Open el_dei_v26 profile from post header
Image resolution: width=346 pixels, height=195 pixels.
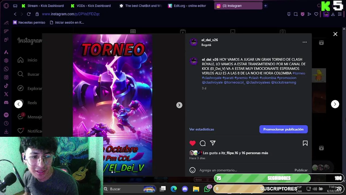[209, 40]
